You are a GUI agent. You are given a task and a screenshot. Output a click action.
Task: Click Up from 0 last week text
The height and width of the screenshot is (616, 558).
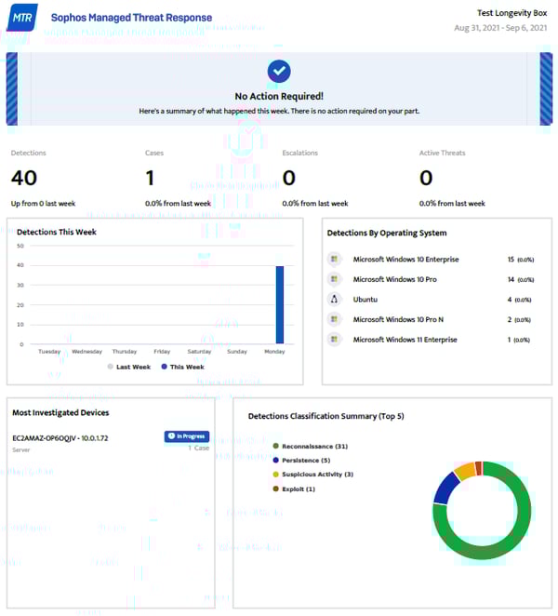[x=43, y=204]
